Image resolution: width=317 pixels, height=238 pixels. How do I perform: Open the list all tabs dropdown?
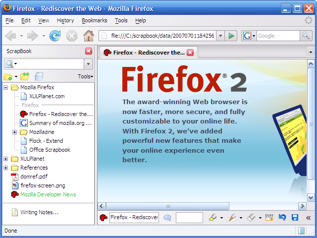click(311, 53)
